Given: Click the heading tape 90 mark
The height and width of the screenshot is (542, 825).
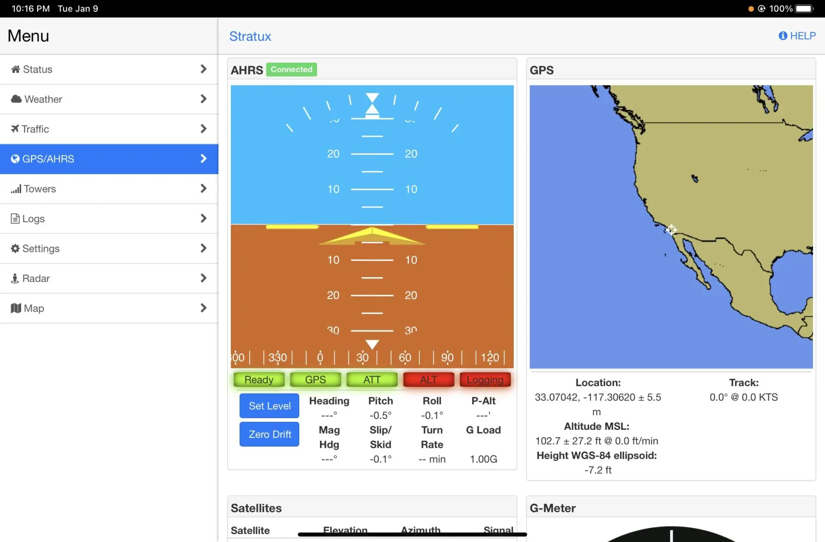Looking at the screenshot, I should tap(447, 357).
